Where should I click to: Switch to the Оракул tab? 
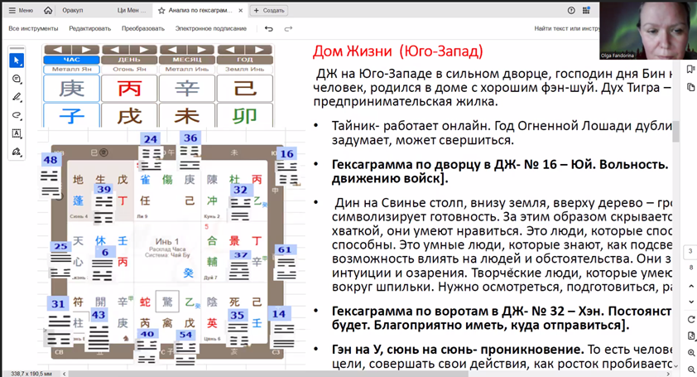click(74, 11)
